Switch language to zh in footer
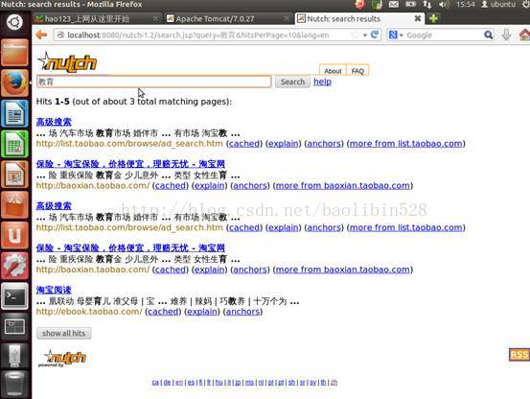 point(334,382)
